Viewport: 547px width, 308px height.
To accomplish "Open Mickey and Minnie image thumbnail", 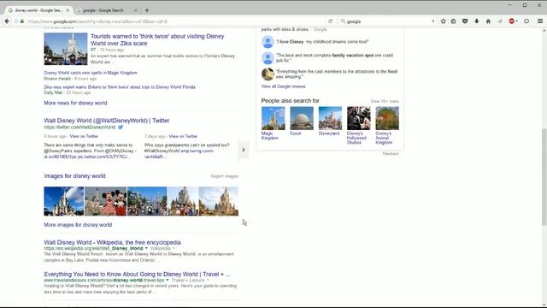I will tap(106, 201).
